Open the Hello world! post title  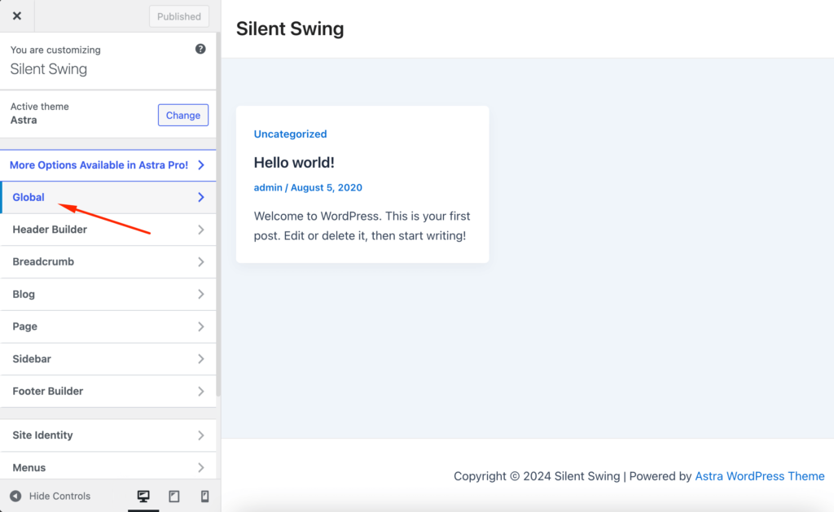pyautogui.click(x=294, y=163)
